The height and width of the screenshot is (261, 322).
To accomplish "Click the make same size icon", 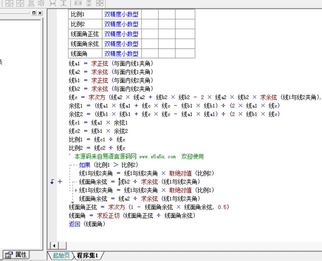I will [x=99, y=3].
